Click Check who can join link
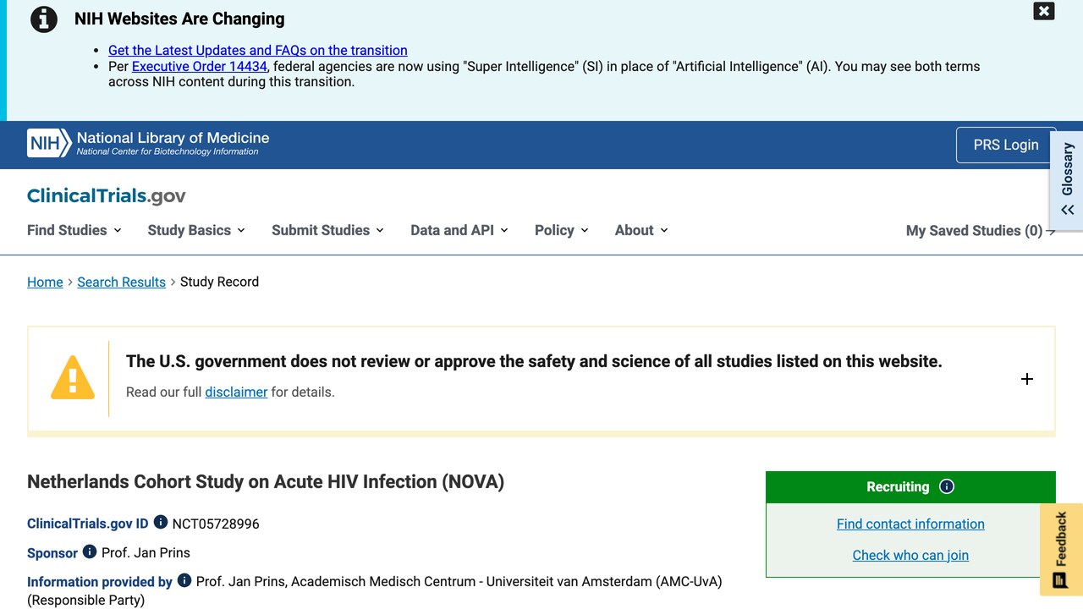This screenshot has width=1083, height=609. pos(910,555)
